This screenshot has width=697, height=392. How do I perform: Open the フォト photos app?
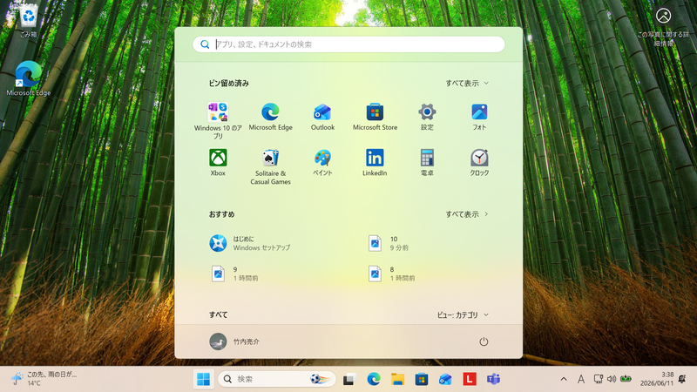[x=479, y=117]
